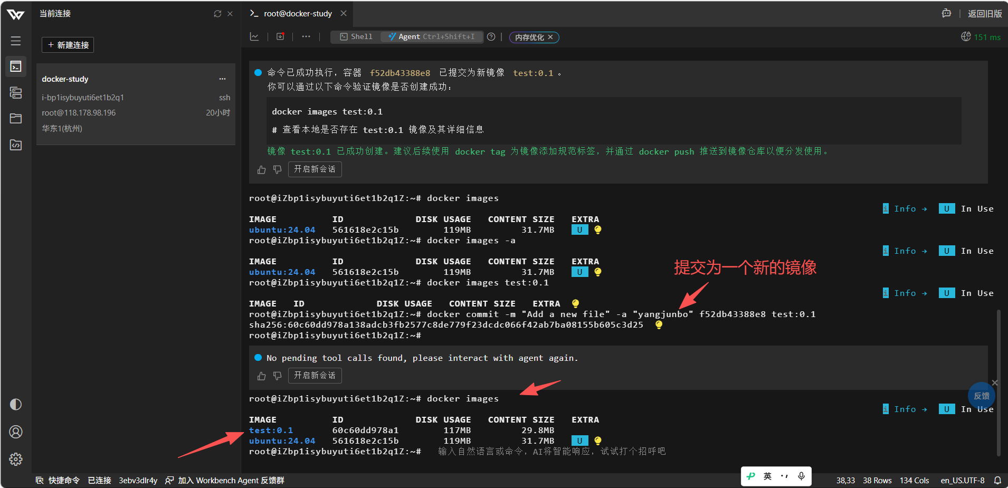
Task: Click en_US.UTF-8 encoding in status bar
Action: tap(963, 480)
